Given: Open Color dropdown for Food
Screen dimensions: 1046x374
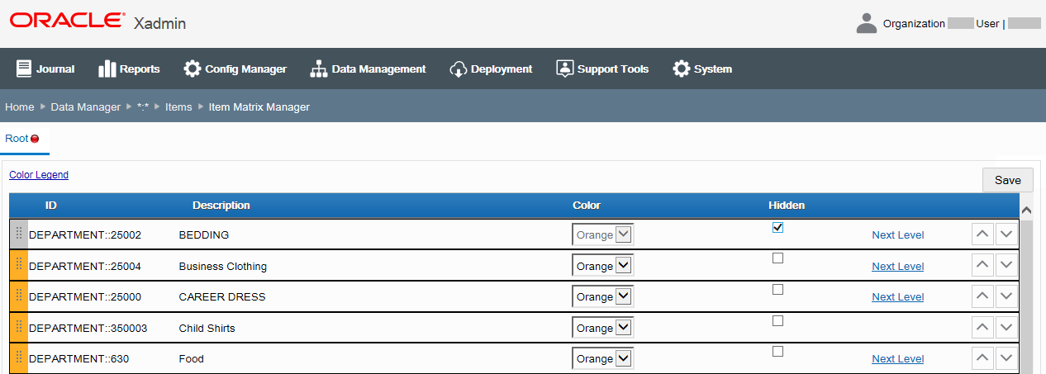Looking at the screenshot, I should [x=602, y=358].
